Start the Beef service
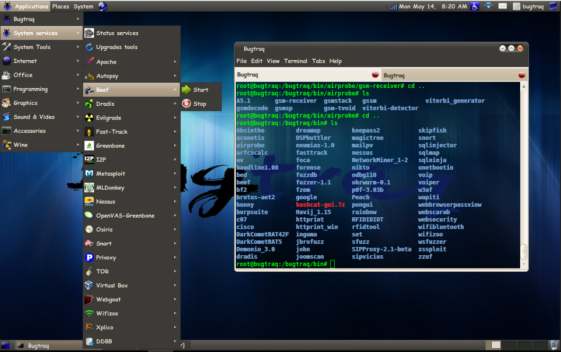Image resolution: width=561 pixels, height=352 pixels. pyautogui.click(x=200, y=89)
